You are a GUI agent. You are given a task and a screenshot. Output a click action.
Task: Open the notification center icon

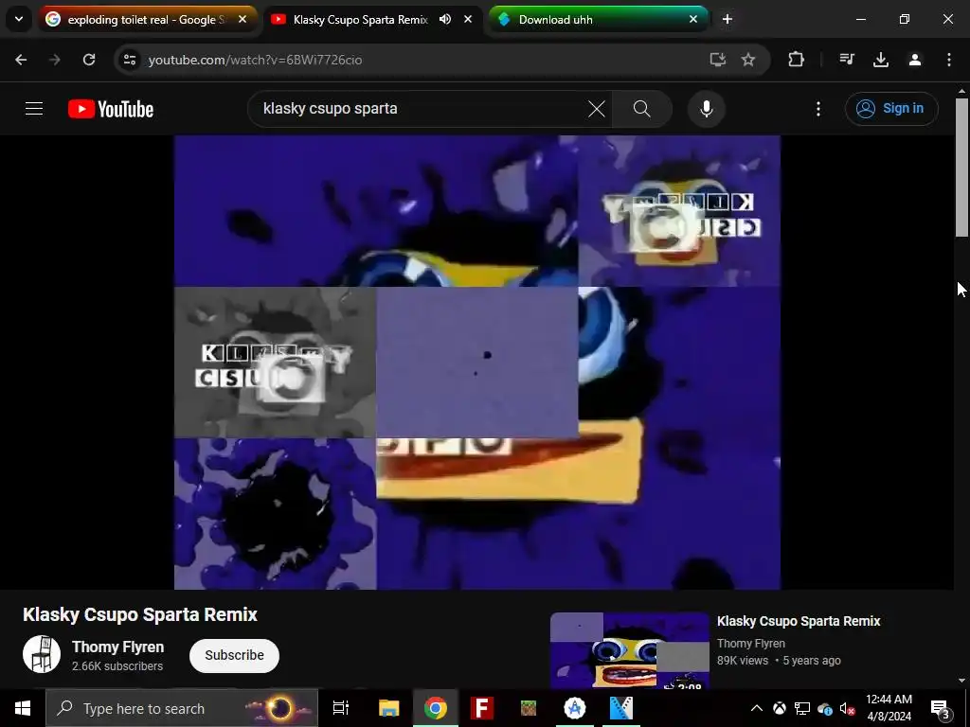tap(940, 708)
